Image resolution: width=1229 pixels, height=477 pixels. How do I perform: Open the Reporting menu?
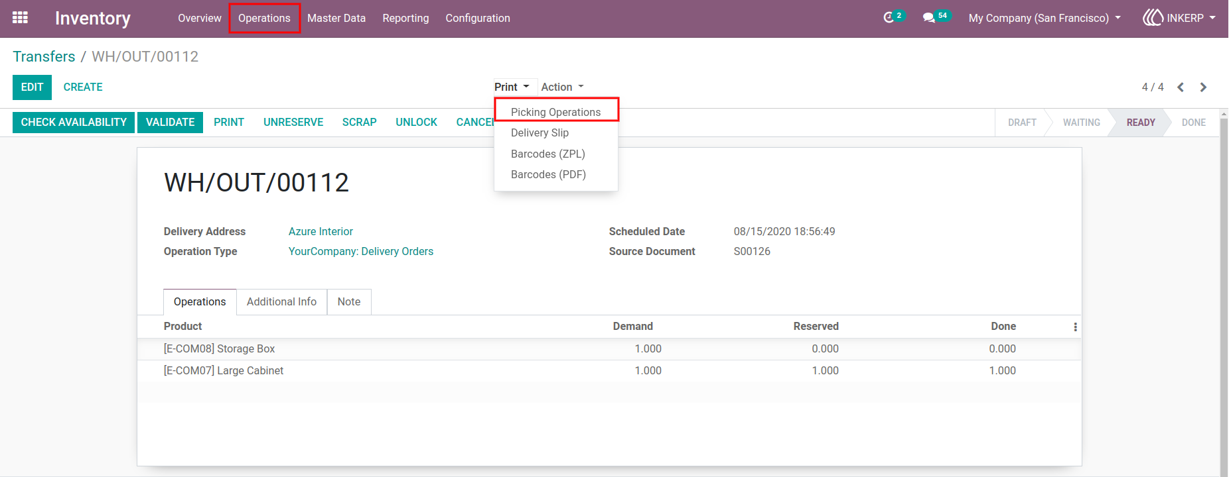point(405,18)
